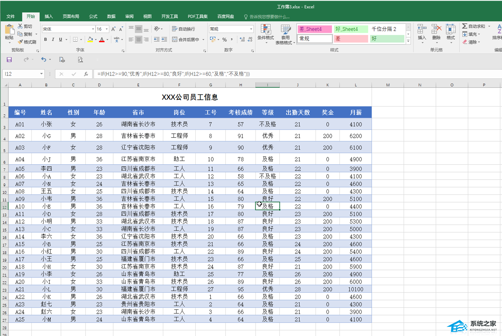Click the Undo arrow in quick access toolbar
The height and width of the screenshot is (336, 502).
click(43, 60)
